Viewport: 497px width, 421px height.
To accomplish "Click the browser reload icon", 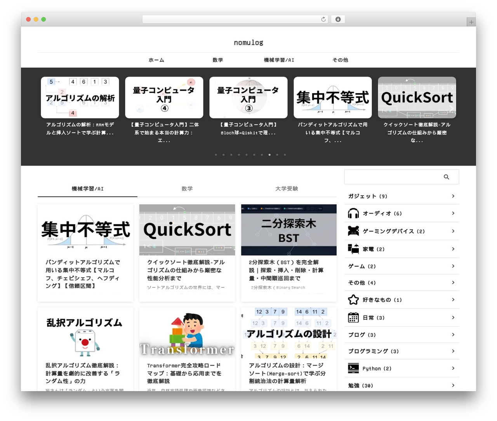I will tap(323, 19).
